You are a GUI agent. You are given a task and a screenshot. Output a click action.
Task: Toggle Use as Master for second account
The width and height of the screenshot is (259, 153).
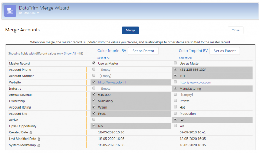pos(175,63)
